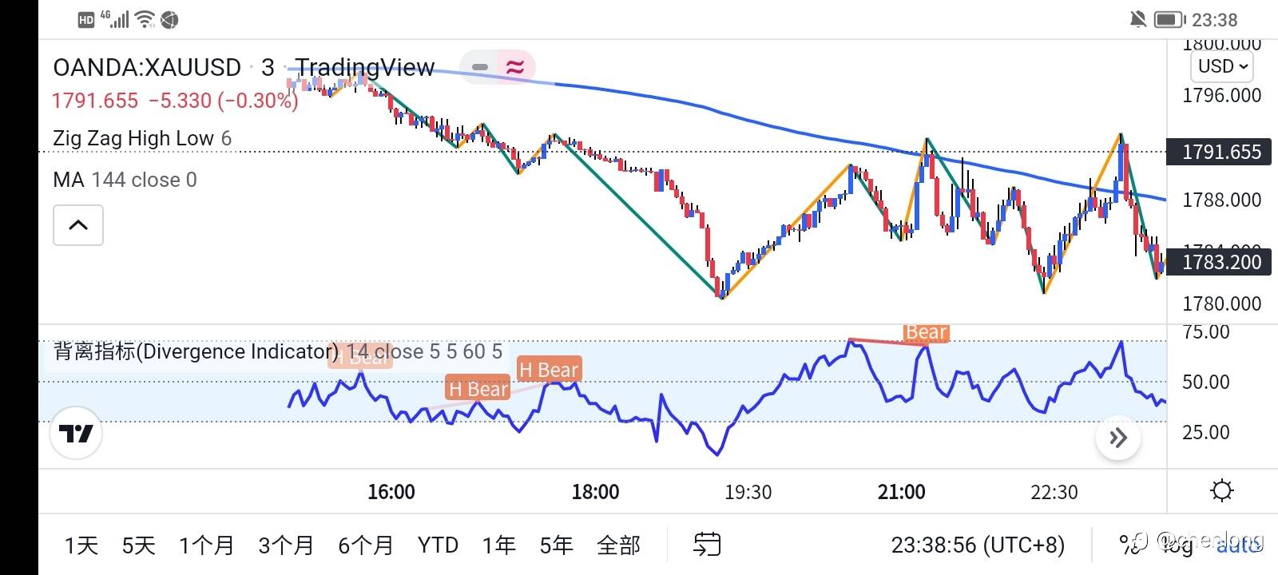
Task: Open chart settings gear icon
Action: pos(1221,490)
